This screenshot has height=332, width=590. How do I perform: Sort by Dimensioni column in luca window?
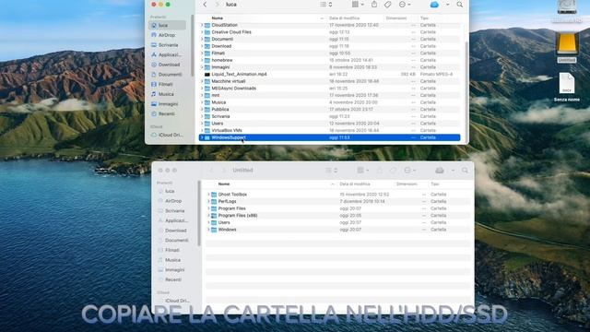(396, 18)
